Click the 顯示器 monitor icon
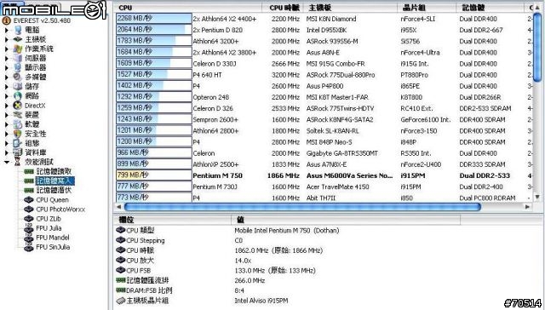Image resolution: width=545 pixels, height=310 pixels. [18, 68]
